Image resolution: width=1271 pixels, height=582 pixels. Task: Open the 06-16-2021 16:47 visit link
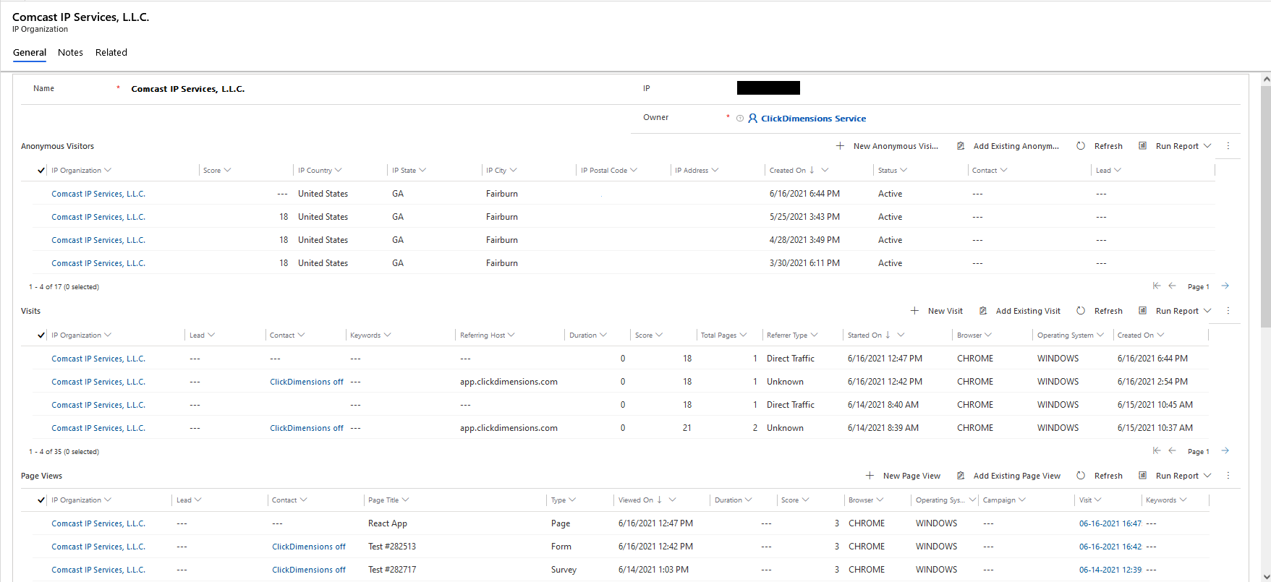pos(1110,523)
